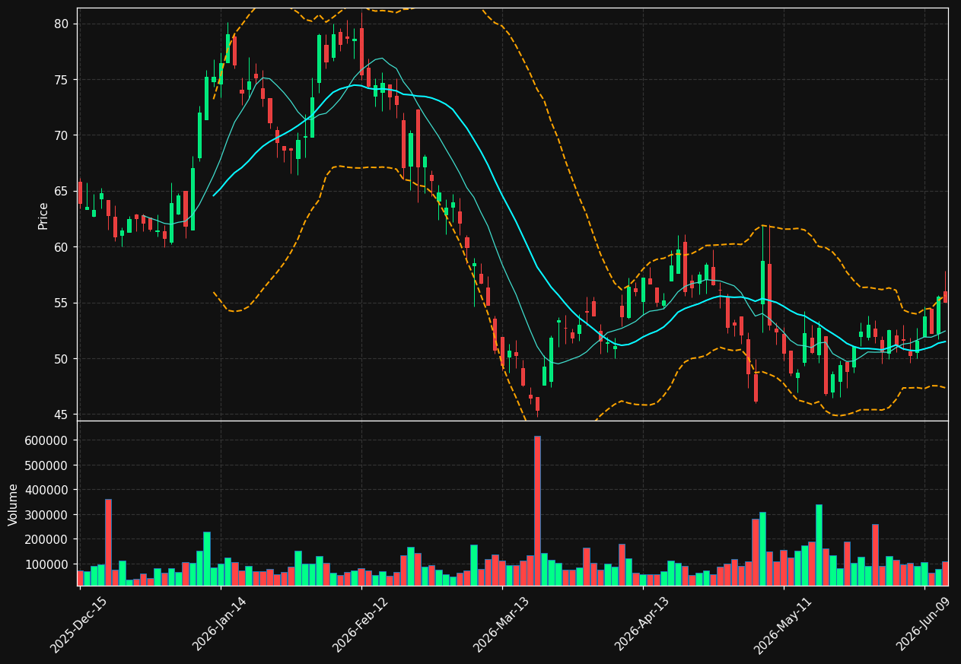
Task: Pick the 2026-Jan-14 date label
Action: tap(219, 624)
